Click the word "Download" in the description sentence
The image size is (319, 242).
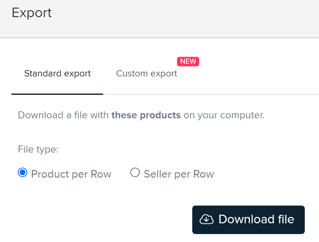coord(41,115)
